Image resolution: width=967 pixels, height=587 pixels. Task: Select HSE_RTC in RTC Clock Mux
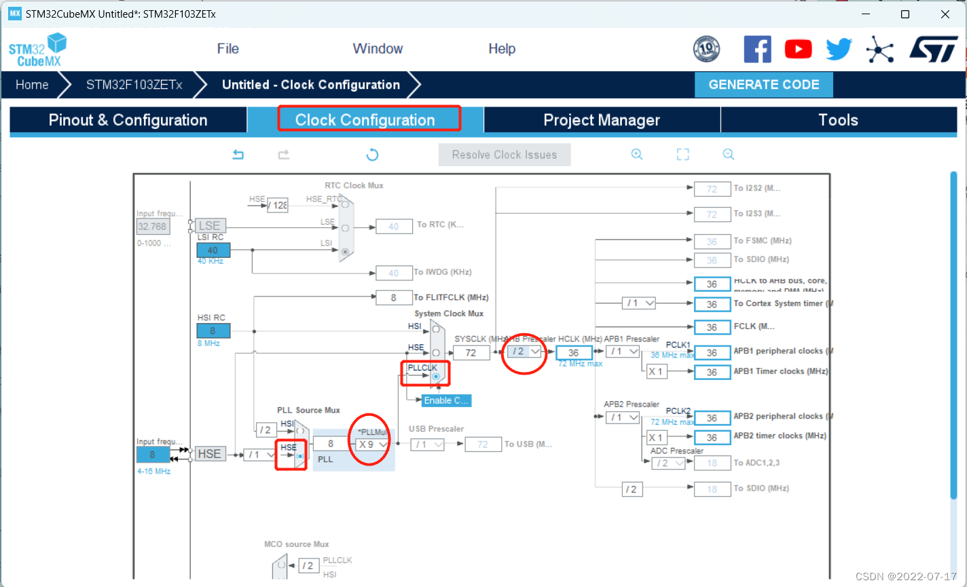coord(346,204)
